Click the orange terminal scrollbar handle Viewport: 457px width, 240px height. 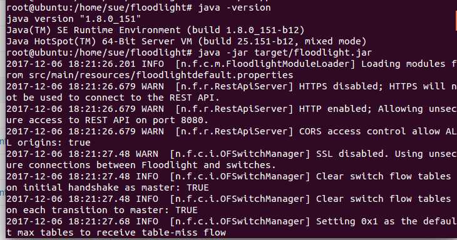click(x=456, y=21)
